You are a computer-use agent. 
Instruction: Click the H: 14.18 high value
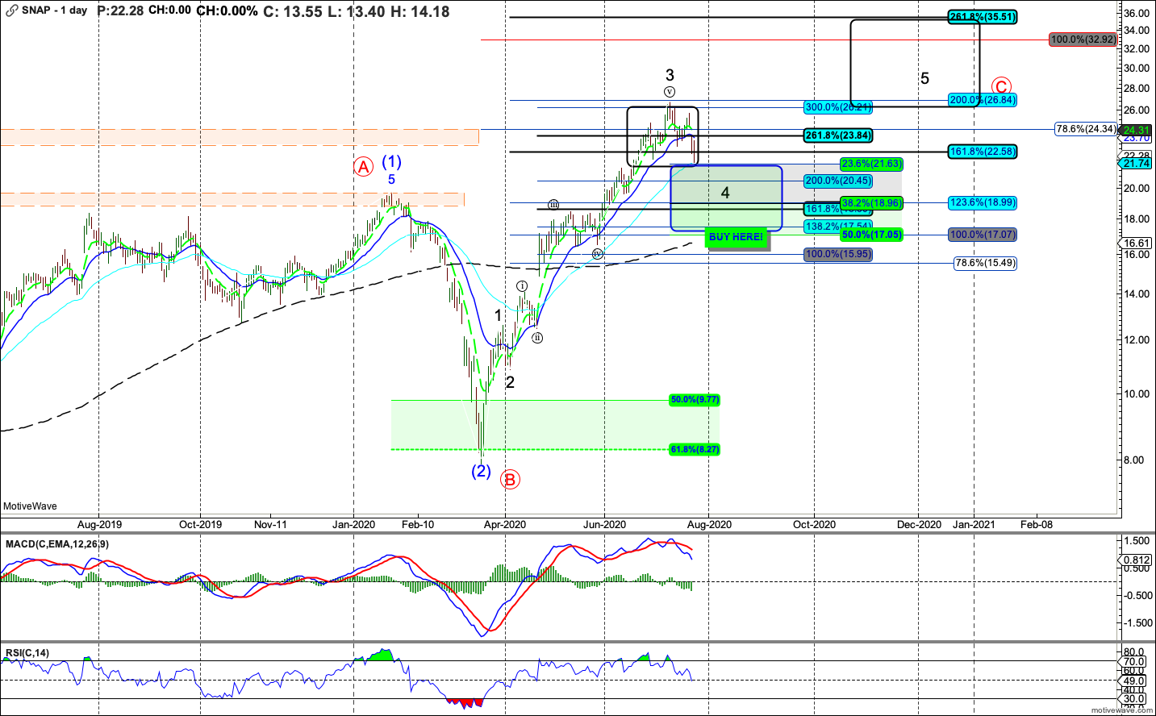(420, 11)
